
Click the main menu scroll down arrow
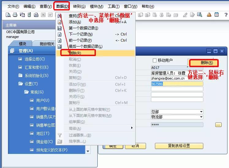click(88, 151)
